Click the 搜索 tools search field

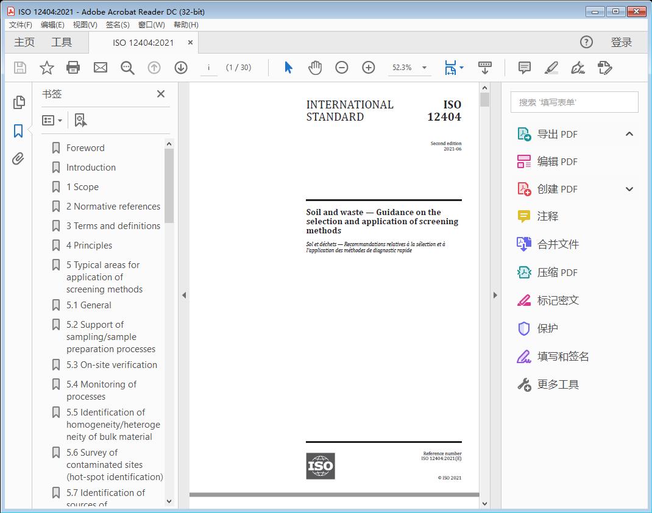pyautogui.click(x=574, y=102)
